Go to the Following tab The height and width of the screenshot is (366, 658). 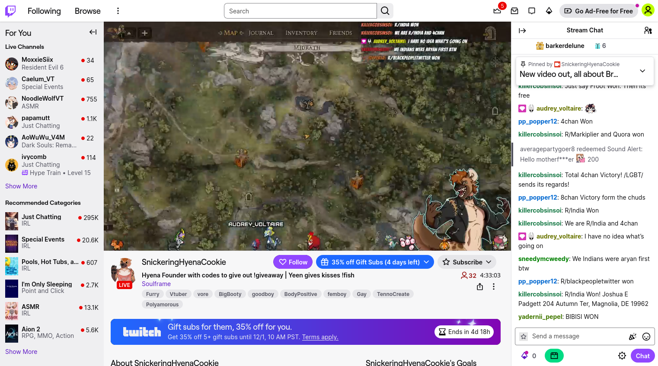(44, 11)
